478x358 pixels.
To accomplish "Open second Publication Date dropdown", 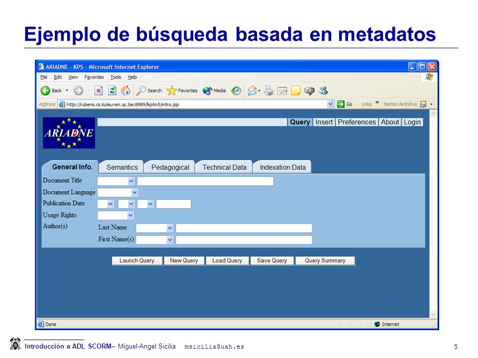I will coord(131,204).
